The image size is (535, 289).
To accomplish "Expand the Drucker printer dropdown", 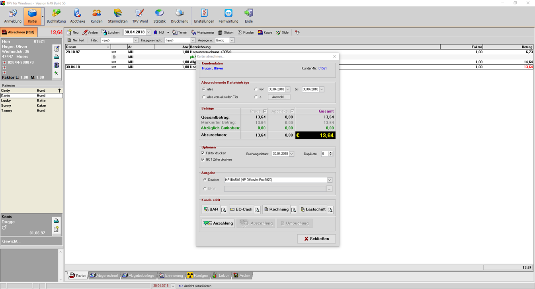I will pos(330,180).
